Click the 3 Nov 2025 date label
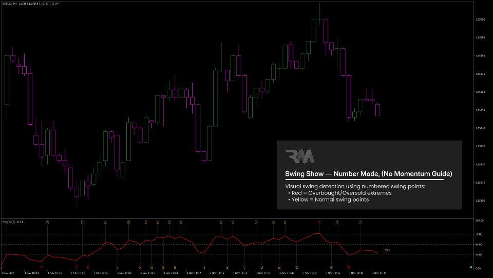The width and height of the screenshot is (493, 278). pyautogui.click(x=8, y=273)
